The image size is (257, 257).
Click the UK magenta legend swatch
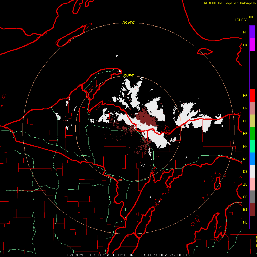[x=252, y=45]
